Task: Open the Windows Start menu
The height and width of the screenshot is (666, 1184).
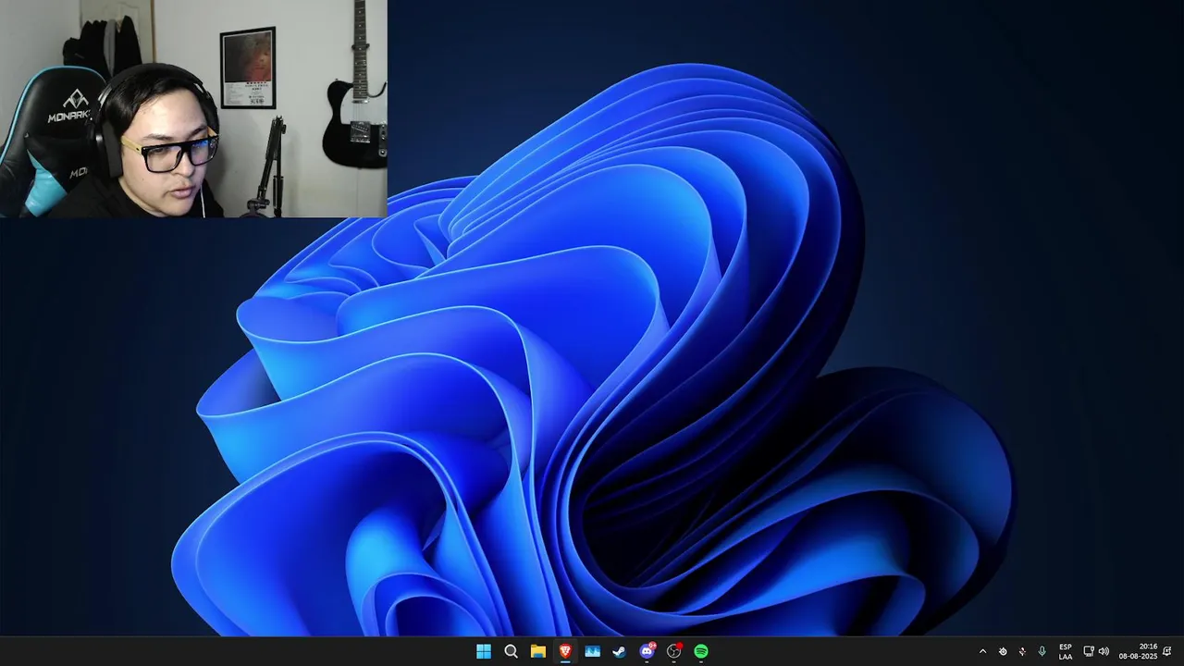Action: [483, 651]
